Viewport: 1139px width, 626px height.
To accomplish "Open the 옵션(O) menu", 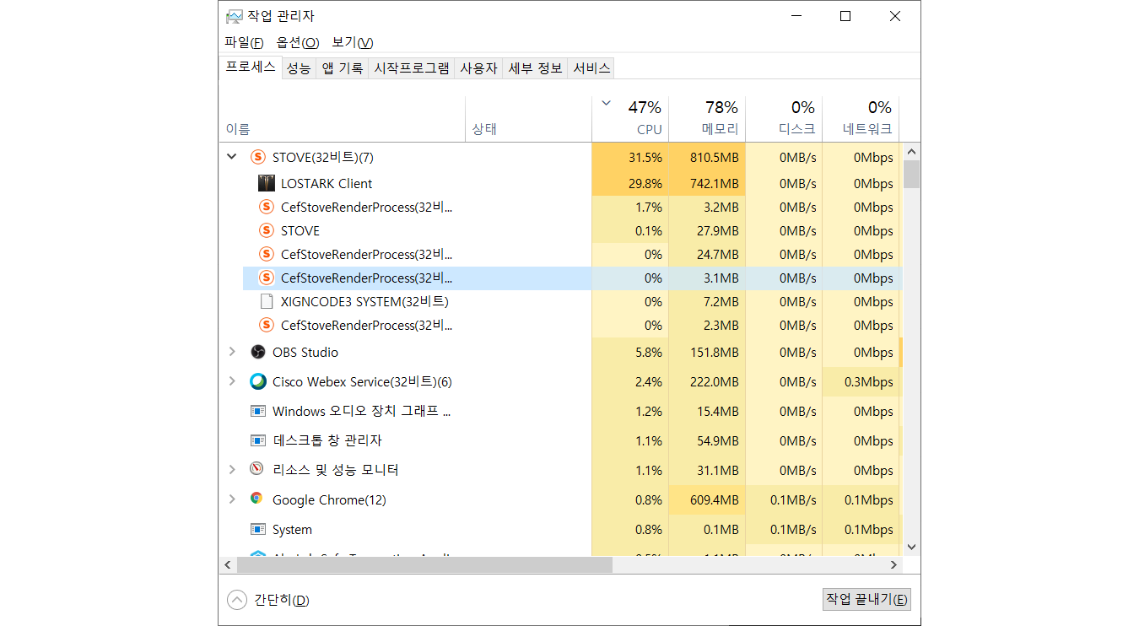I will [298, 42].
